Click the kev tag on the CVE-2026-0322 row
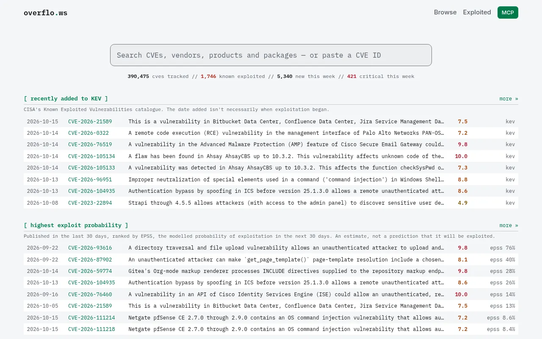Screen dimensions: 542x339 tap(510, 133)
